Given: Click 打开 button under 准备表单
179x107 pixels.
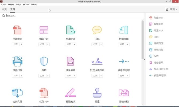Looking at the screenshot, I should coord(69,76).
